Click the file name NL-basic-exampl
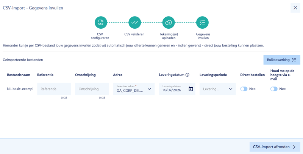 pyautogui.click(x=20, y=89)
